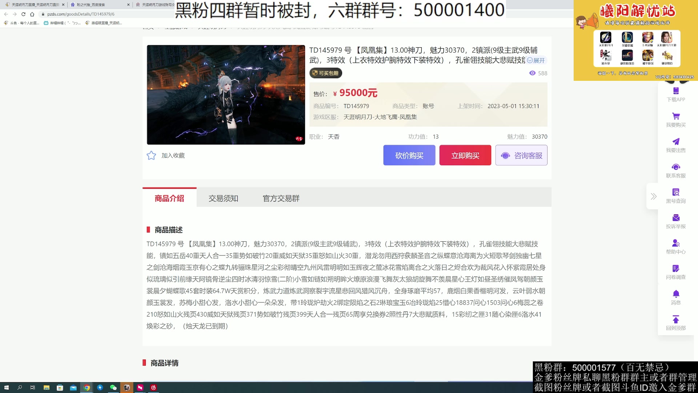Click 回到顶部 to jump back to top
The width and height of the screenshot is (698, 393).
coord(675,322)
